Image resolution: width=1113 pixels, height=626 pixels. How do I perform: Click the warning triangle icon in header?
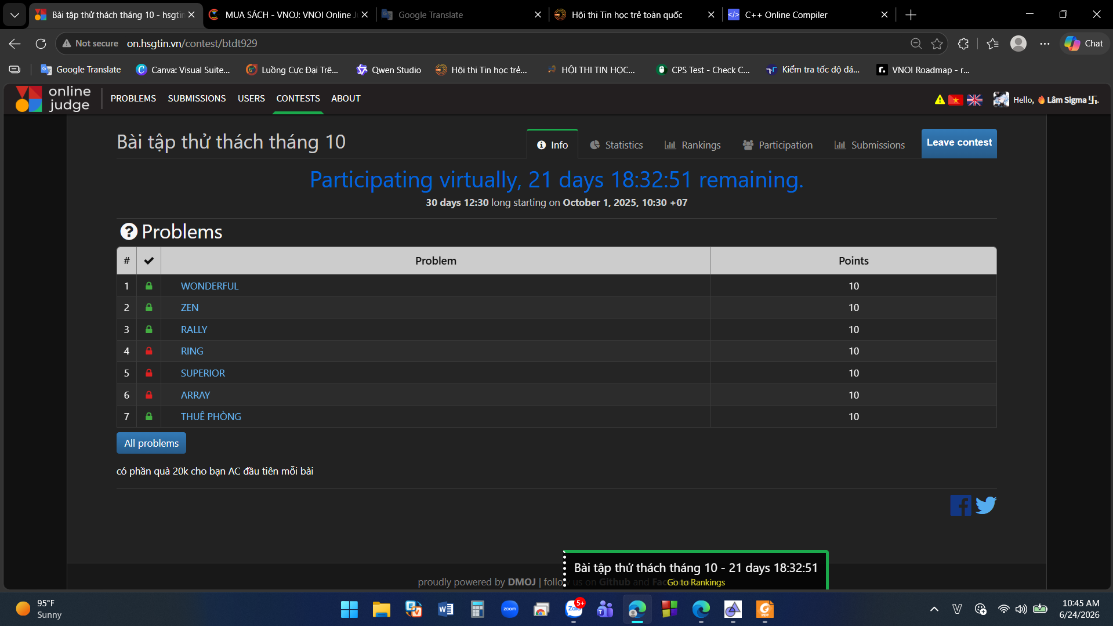point(940,100)
